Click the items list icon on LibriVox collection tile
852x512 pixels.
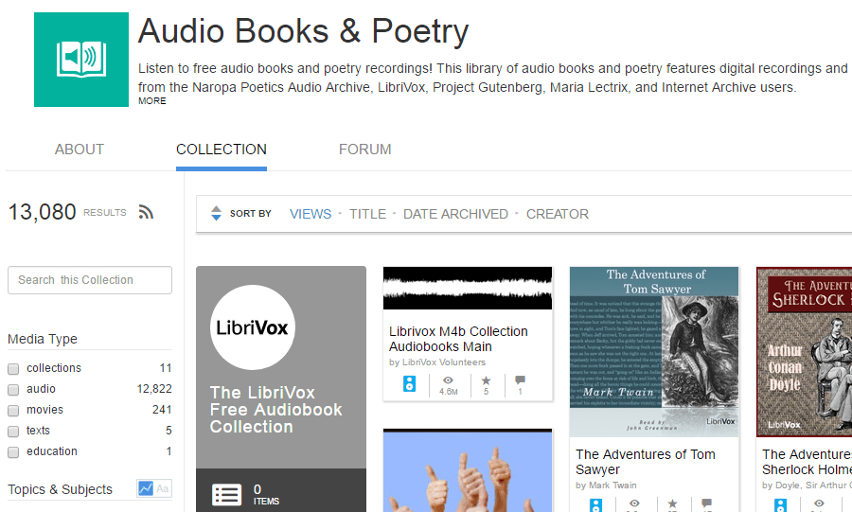(x=226, y=494)
